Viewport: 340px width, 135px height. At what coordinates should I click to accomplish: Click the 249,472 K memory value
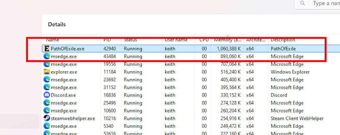[231, 126]
